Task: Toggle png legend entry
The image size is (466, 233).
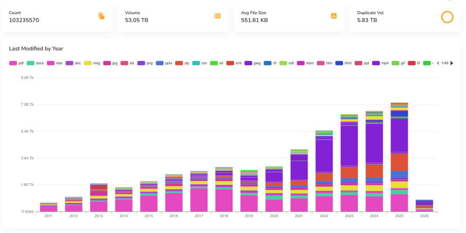Action: tap(145, 63)
